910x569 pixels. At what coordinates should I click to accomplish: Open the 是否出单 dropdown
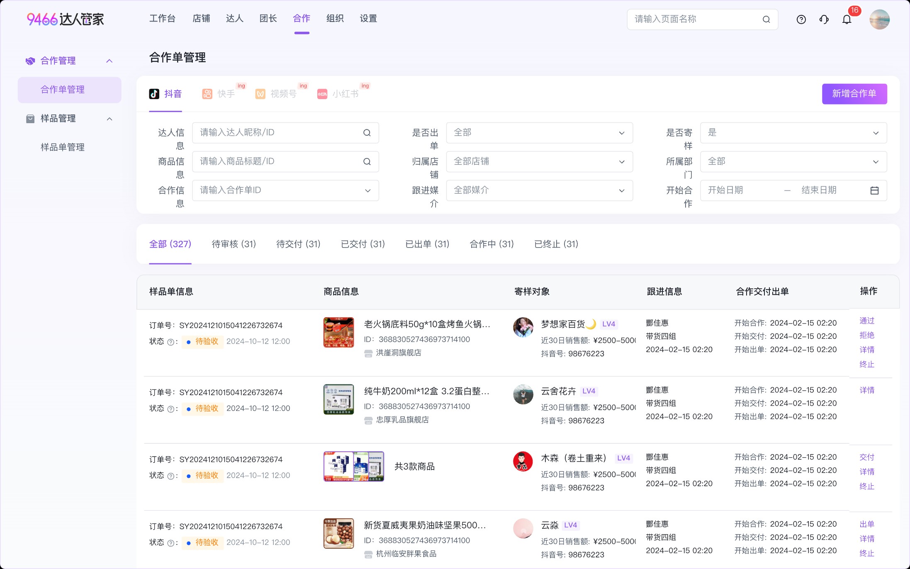coord(539,133)
